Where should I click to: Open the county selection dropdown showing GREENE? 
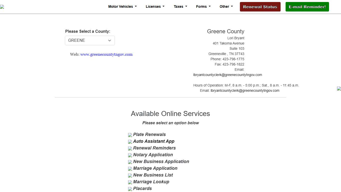tap(90, 40)
